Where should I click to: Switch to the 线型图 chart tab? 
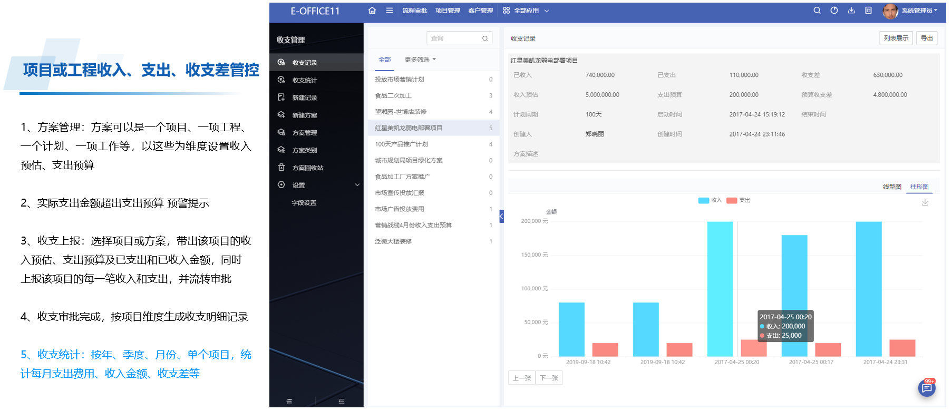point(892,187)
